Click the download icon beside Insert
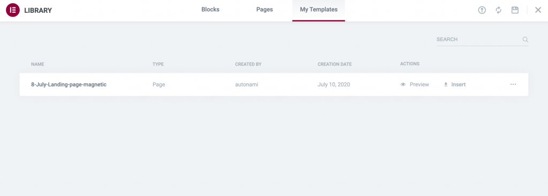The image size is (548, 196). click(446, 84)
